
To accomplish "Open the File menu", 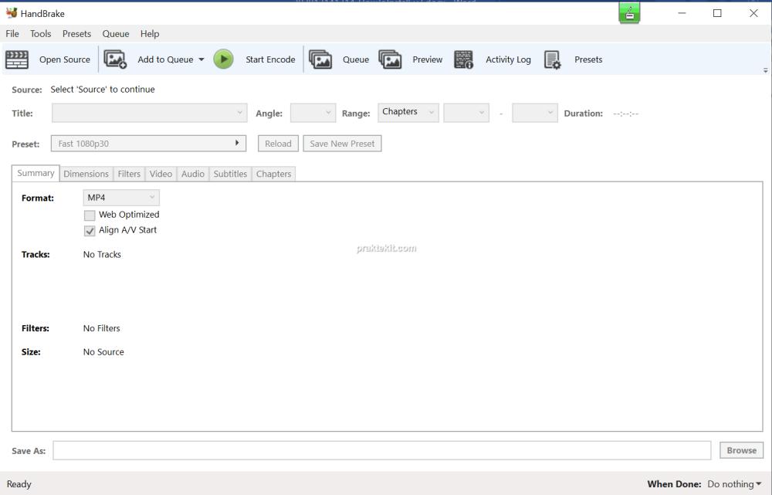I will (12, 33).
